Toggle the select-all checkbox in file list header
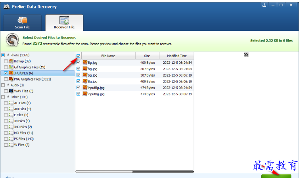This screenshot has height=178, width=301. 78,56
